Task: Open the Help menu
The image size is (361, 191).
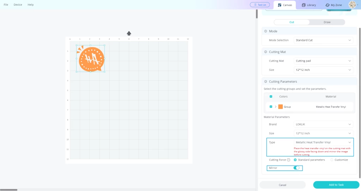Action: [31, 5]
